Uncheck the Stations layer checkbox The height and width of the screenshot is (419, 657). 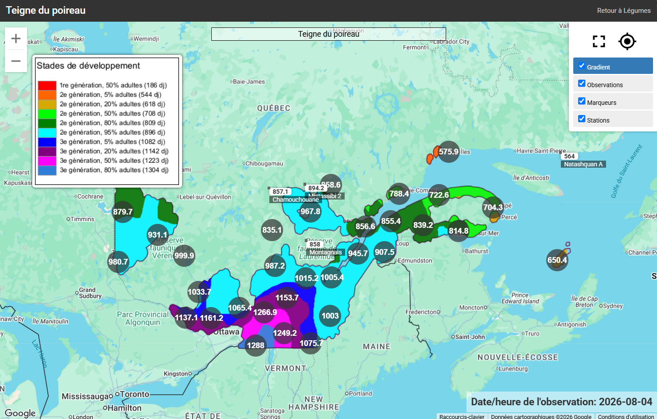tap(582, 119)
